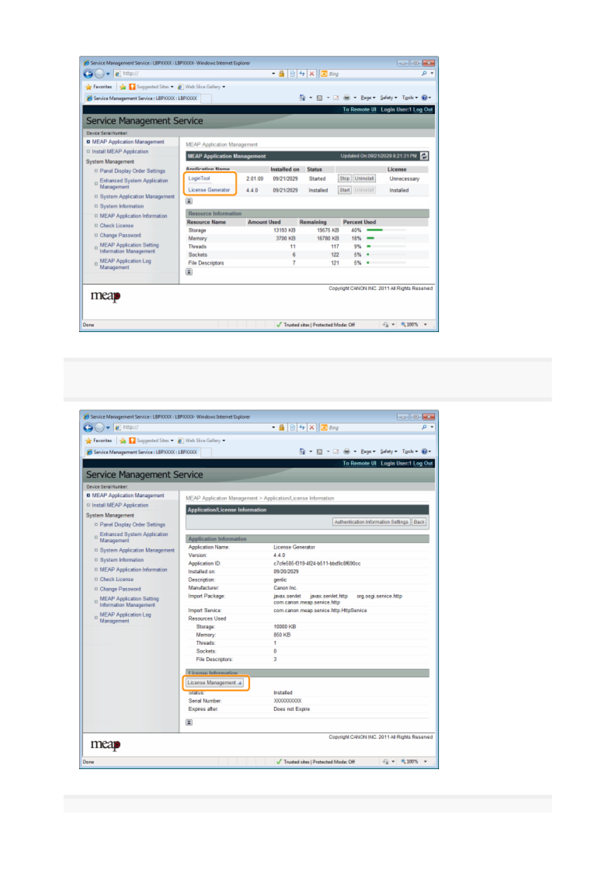This screenshot has width=616, height=871.
Task: Click the refresh icon beside the Updated On timestamp
Action: [x=424, y=156]
